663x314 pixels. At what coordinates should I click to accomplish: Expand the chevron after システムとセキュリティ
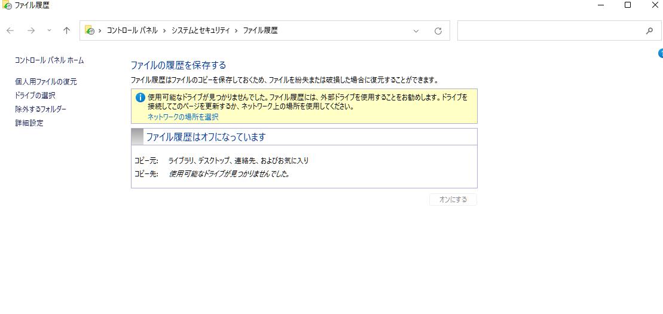[236, 31]
